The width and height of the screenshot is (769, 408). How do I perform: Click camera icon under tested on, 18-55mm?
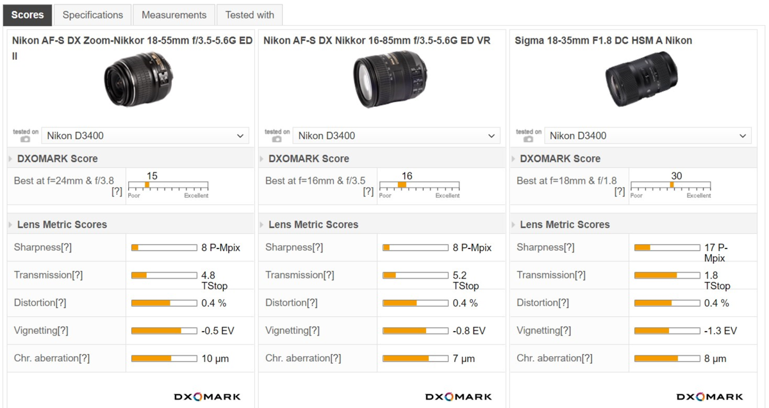point(25,139)
